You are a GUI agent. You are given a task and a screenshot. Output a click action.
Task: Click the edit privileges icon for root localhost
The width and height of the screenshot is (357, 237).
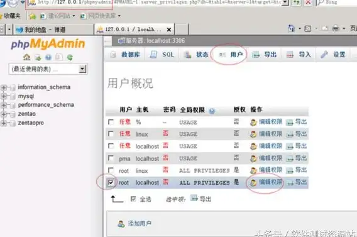[253, 182]
